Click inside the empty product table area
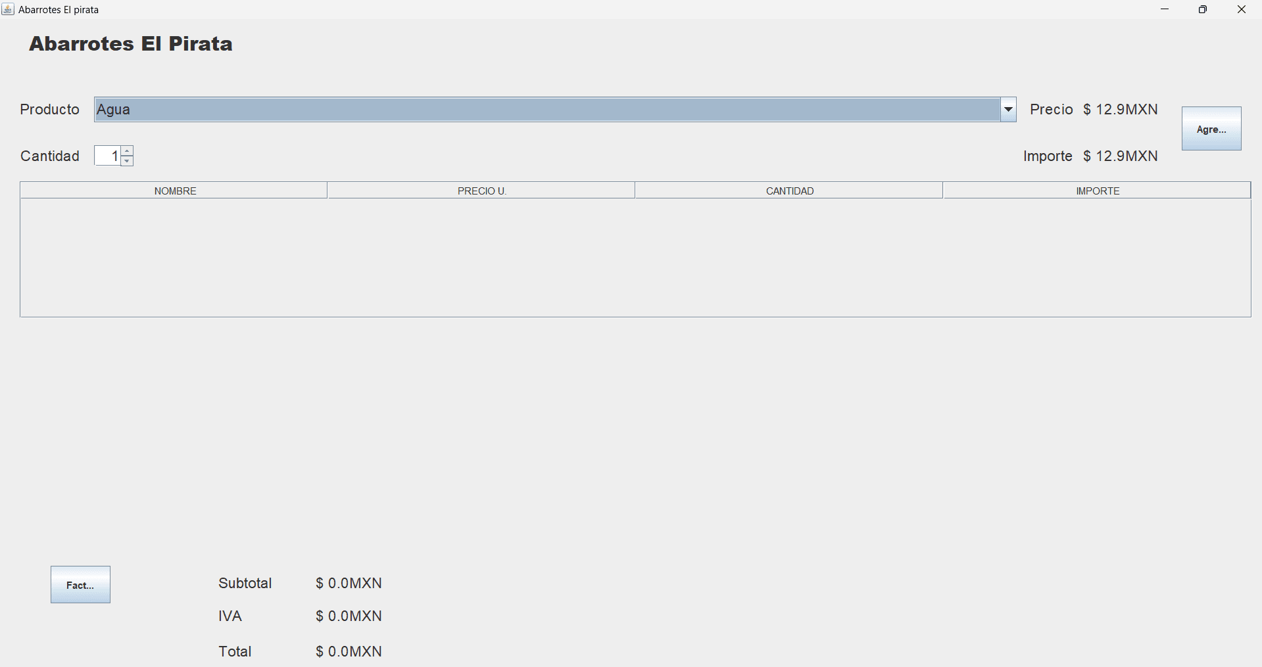The width and height of the screenshot is (1262, 667). tap(635, 258)
